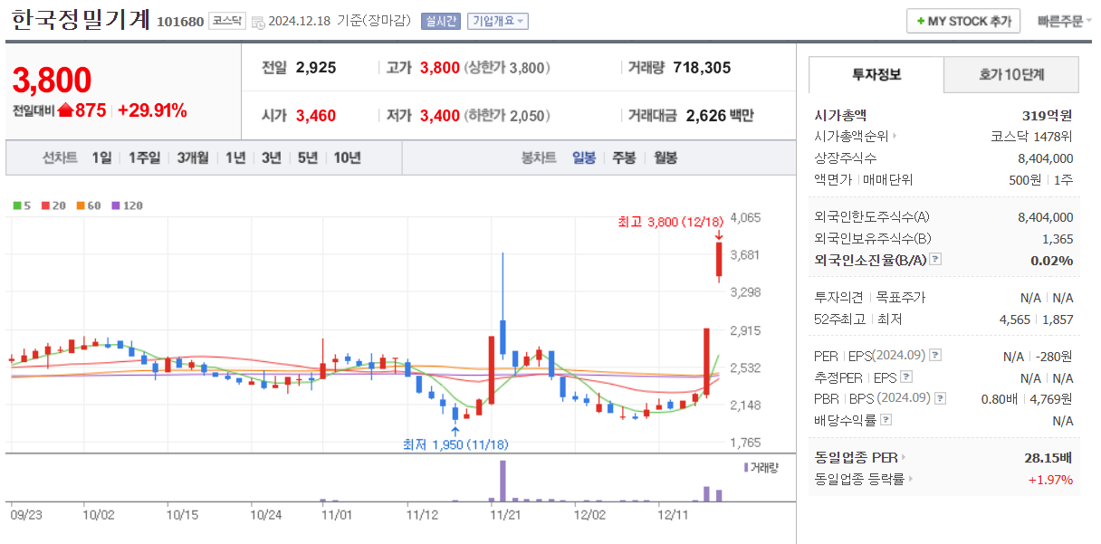Viewport: 1101px width, 544px height.
Task: Click the 코스닥 1478위 ranking value
Action: click(1032, 137)
